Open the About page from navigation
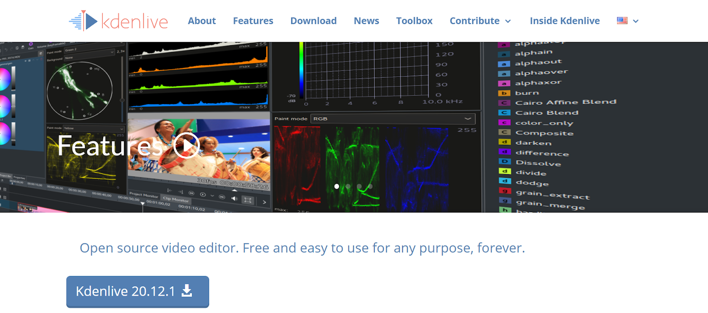The width and height of the screenshot is (708, 313). [x=202, y=21]
